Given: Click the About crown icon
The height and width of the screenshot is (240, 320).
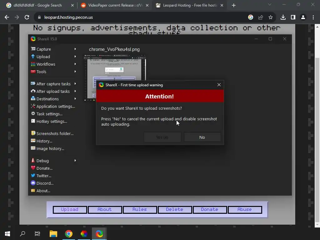Looking at the screenshot, I should point(33,190).
